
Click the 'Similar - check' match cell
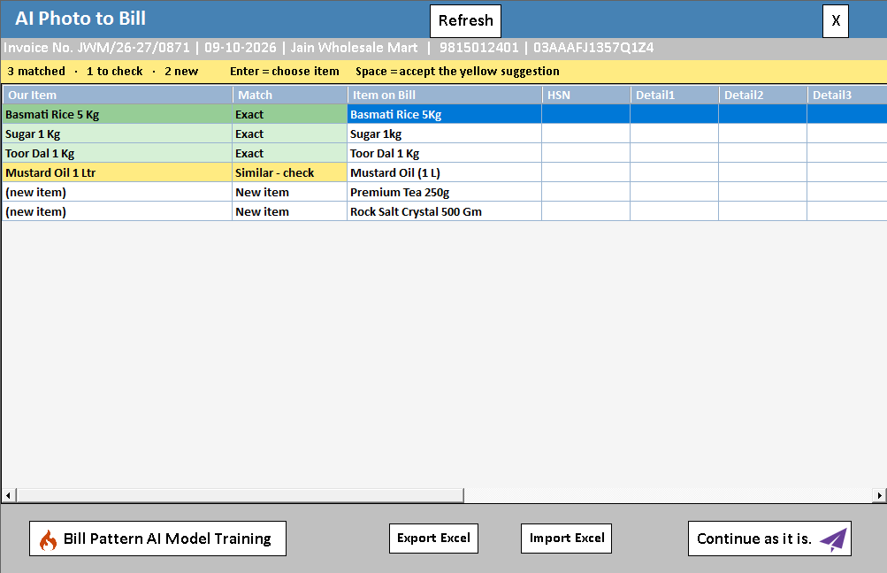pos(290,172)
